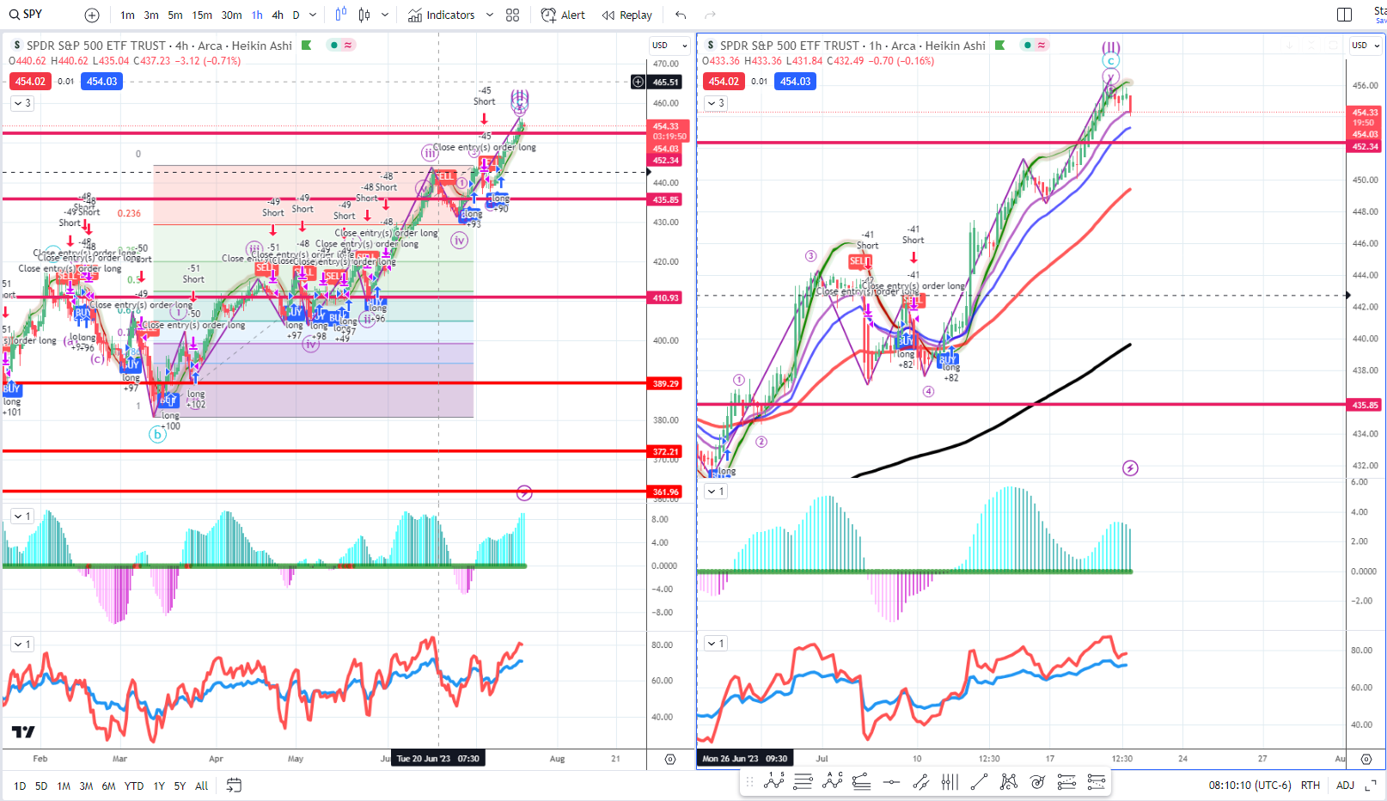Select 1D date range
The width and height of the screenshot is (1387, 801).
coord(20,786)
